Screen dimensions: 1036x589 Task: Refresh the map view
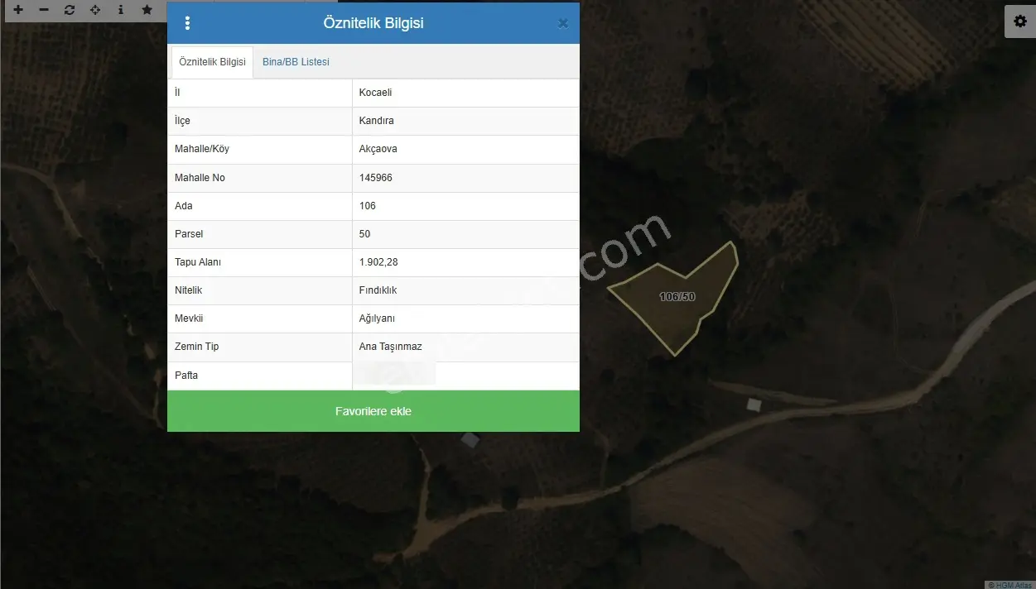point(70,10)
